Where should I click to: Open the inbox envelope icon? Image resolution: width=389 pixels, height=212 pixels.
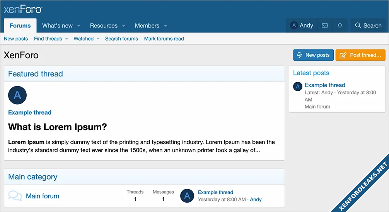click(325, 25)
